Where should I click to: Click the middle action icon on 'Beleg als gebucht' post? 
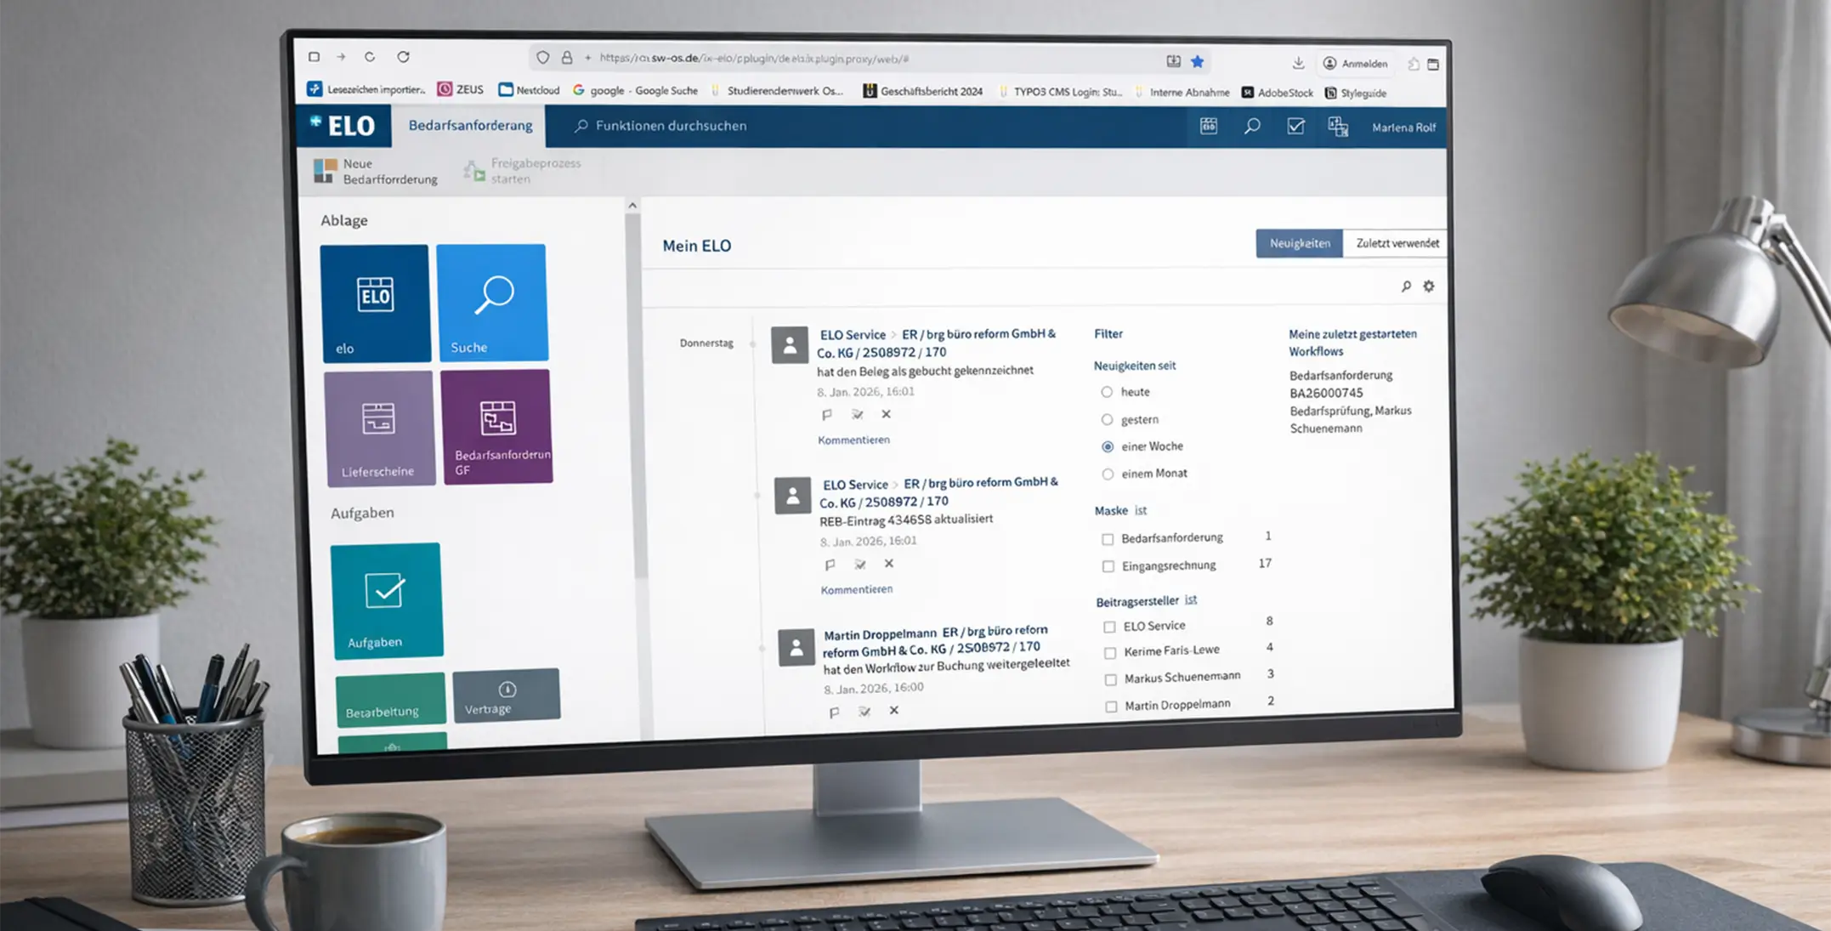[x=858, y=414]
